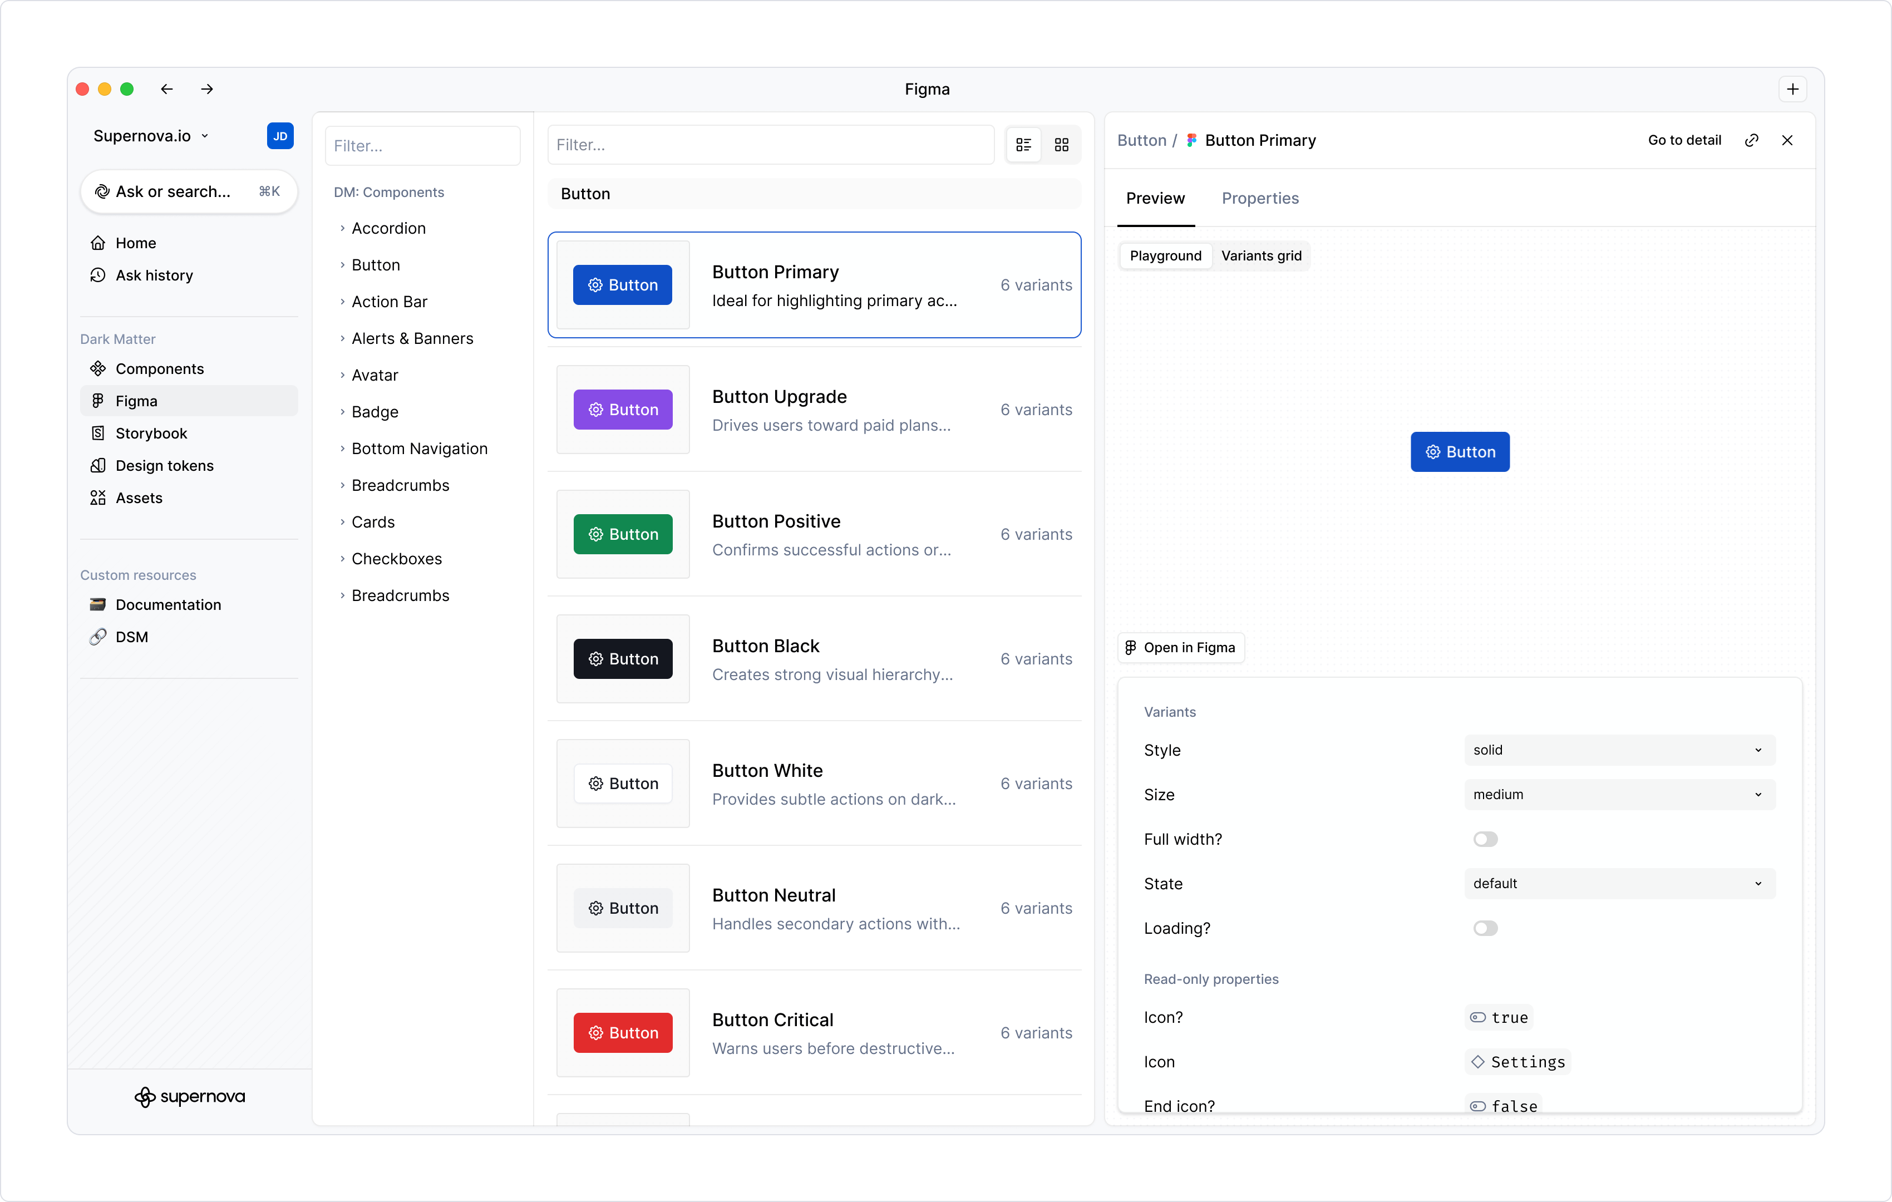This screenshot has width=1892, height=1202.
Task: Enable the Full width toggle
Action: click(x=1486, y=839)
